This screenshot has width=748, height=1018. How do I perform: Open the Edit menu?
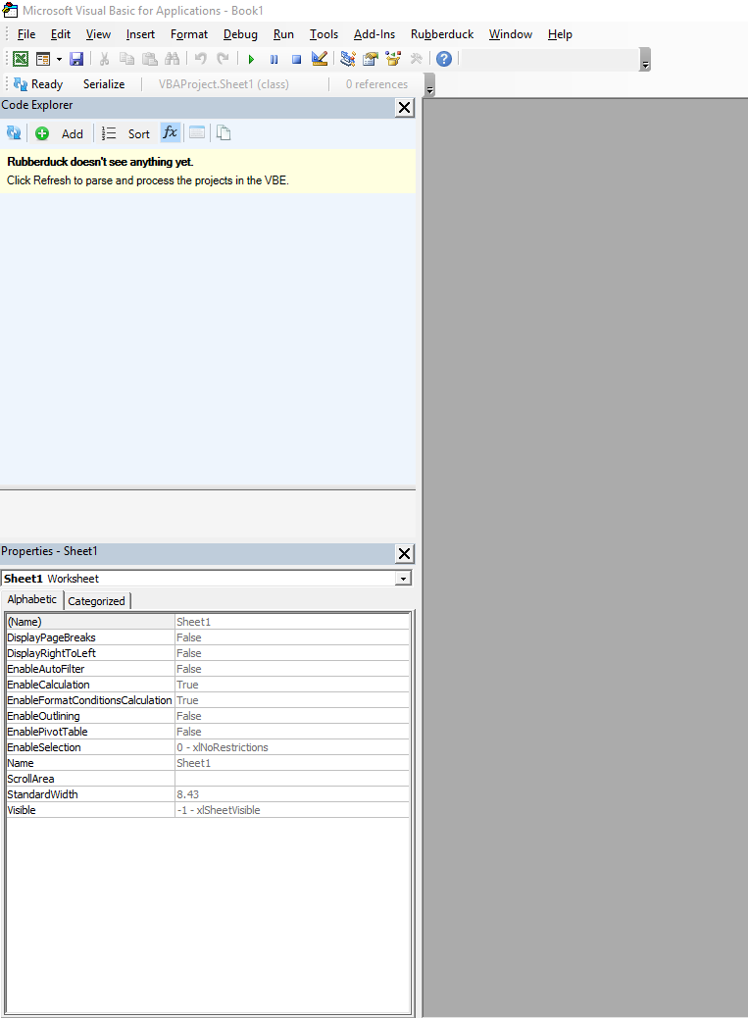tap(61, 34)
